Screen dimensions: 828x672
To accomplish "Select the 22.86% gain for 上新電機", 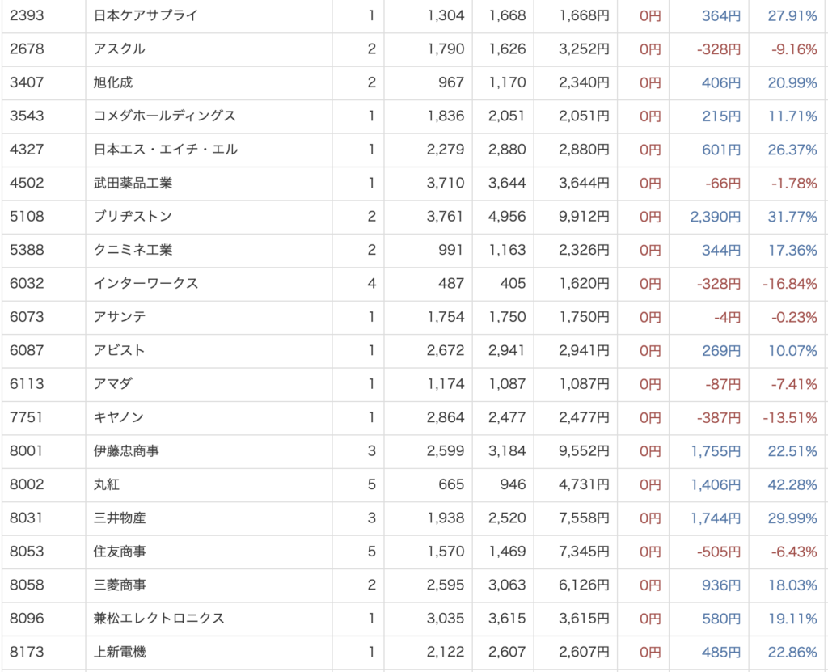I will pos(792,652).
